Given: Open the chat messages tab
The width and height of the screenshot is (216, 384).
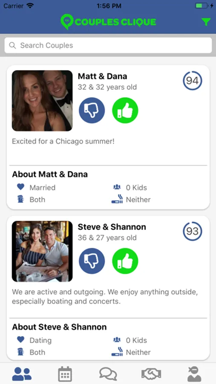Looking at the screenshot, I should click(x=108, y=374).
